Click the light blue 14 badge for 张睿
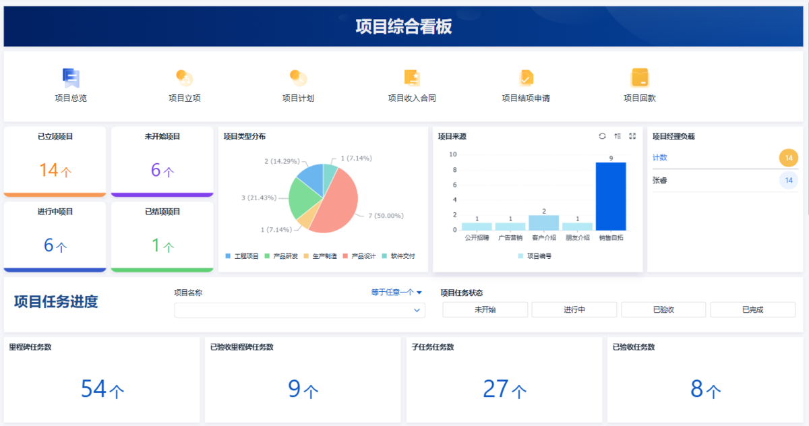The width and height of the screenshot is (809, 426). click(x=789, y=181)
